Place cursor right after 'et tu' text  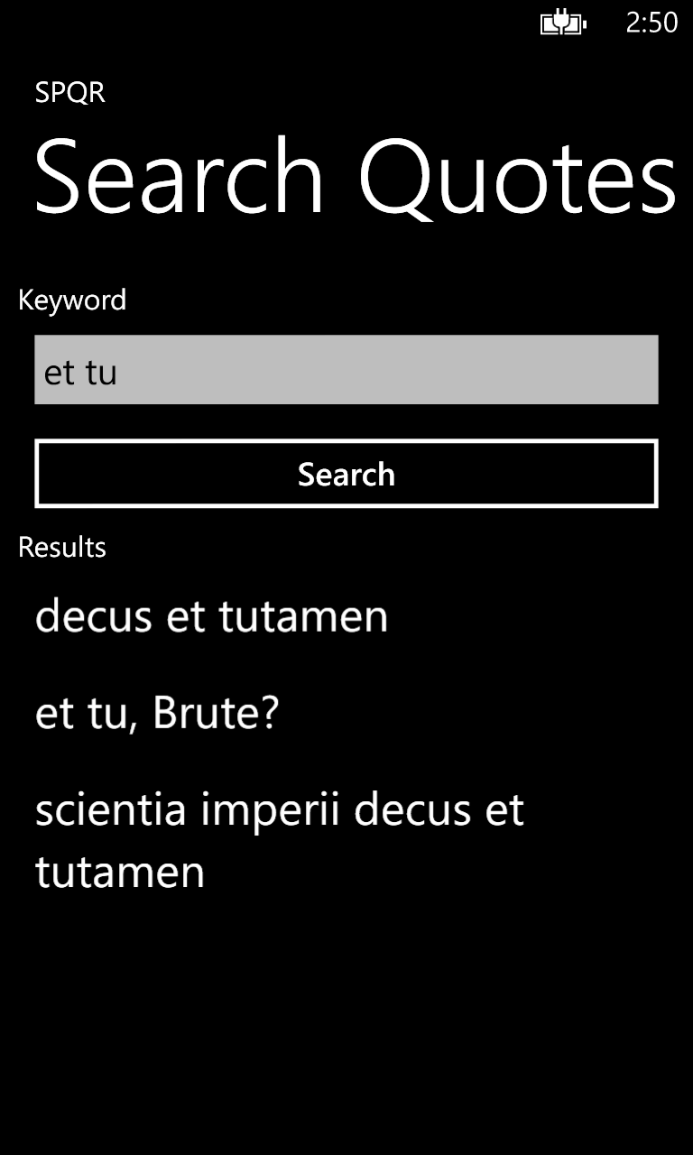point(119,372)
